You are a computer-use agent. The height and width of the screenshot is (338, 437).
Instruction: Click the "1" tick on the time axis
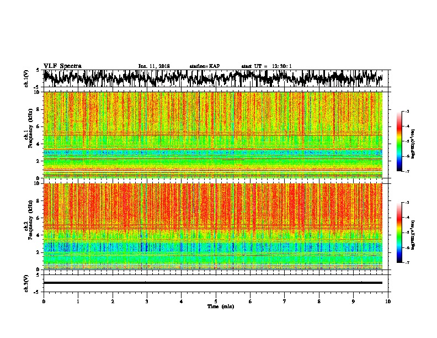pos(78,302)
